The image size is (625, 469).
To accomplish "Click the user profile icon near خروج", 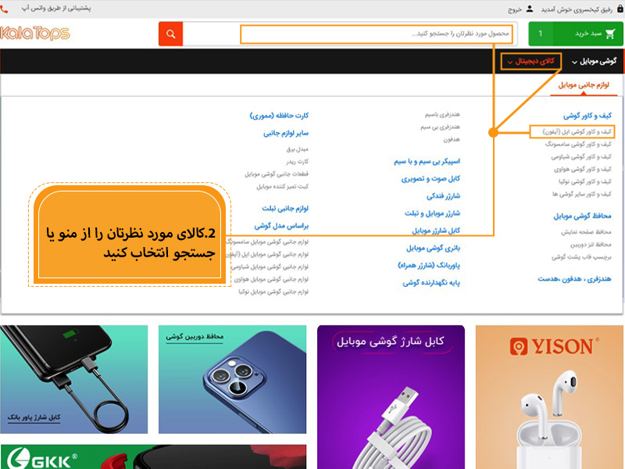I will pos(530,9).
